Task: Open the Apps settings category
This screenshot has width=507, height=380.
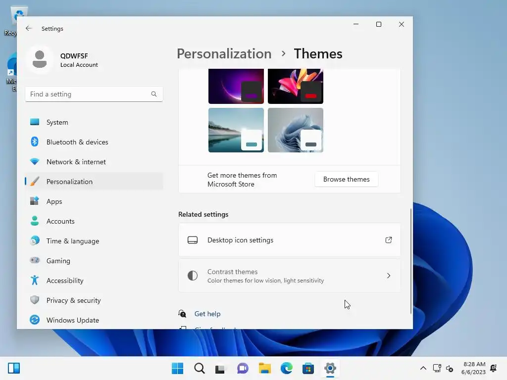Action: (x=94, y=201)
